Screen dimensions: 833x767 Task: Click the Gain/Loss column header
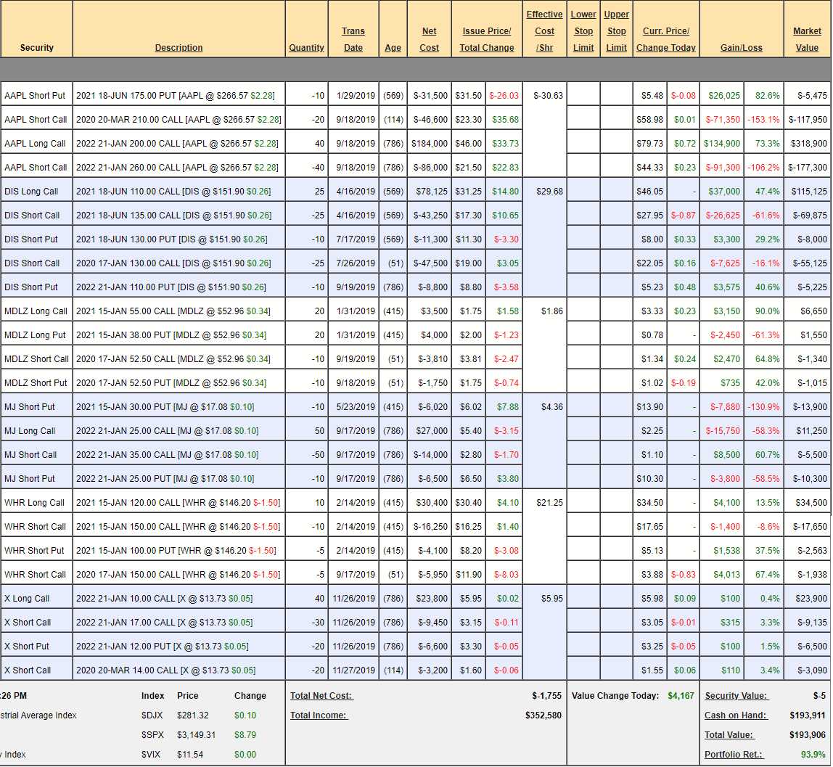coord(741,48)
